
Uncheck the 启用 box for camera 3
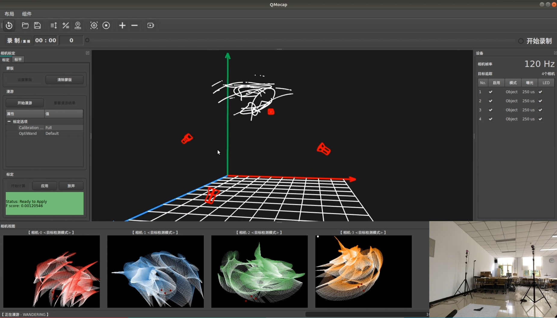point(490,110)
